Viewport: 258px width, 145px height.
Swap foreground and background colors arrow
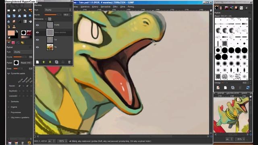tap(17, 31)
